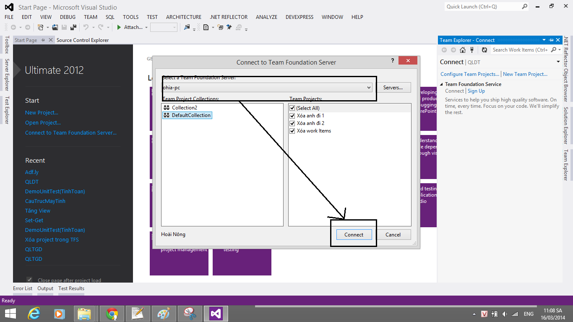
Task: Toggle 'Close page after project load' checkbox
Action: [x=29, y=280]
